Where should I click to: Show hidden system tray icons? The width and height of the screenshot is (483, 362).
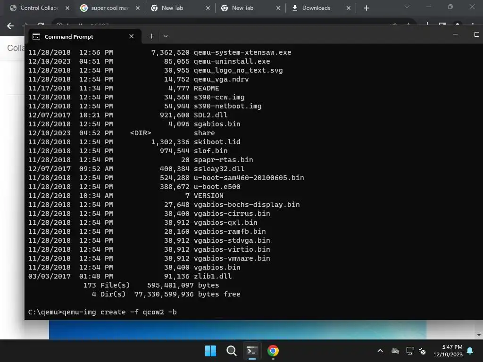pos(380,351)
